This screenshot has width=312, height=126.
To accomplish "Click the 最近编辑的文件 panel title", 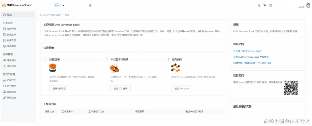I will pos(242,106).
